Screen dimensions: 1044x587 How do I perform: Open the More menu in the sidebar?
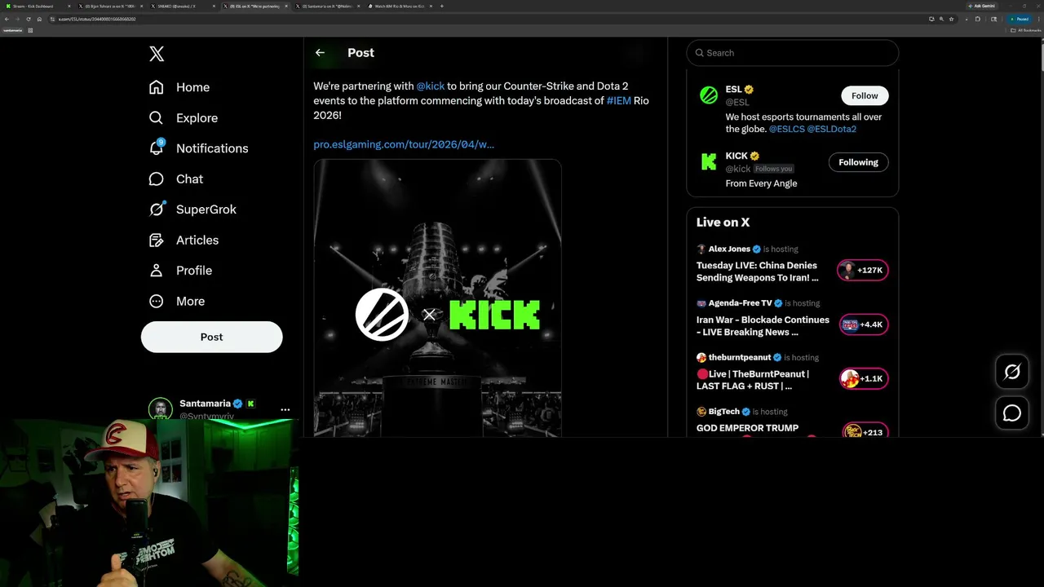[x=177, y=301]
